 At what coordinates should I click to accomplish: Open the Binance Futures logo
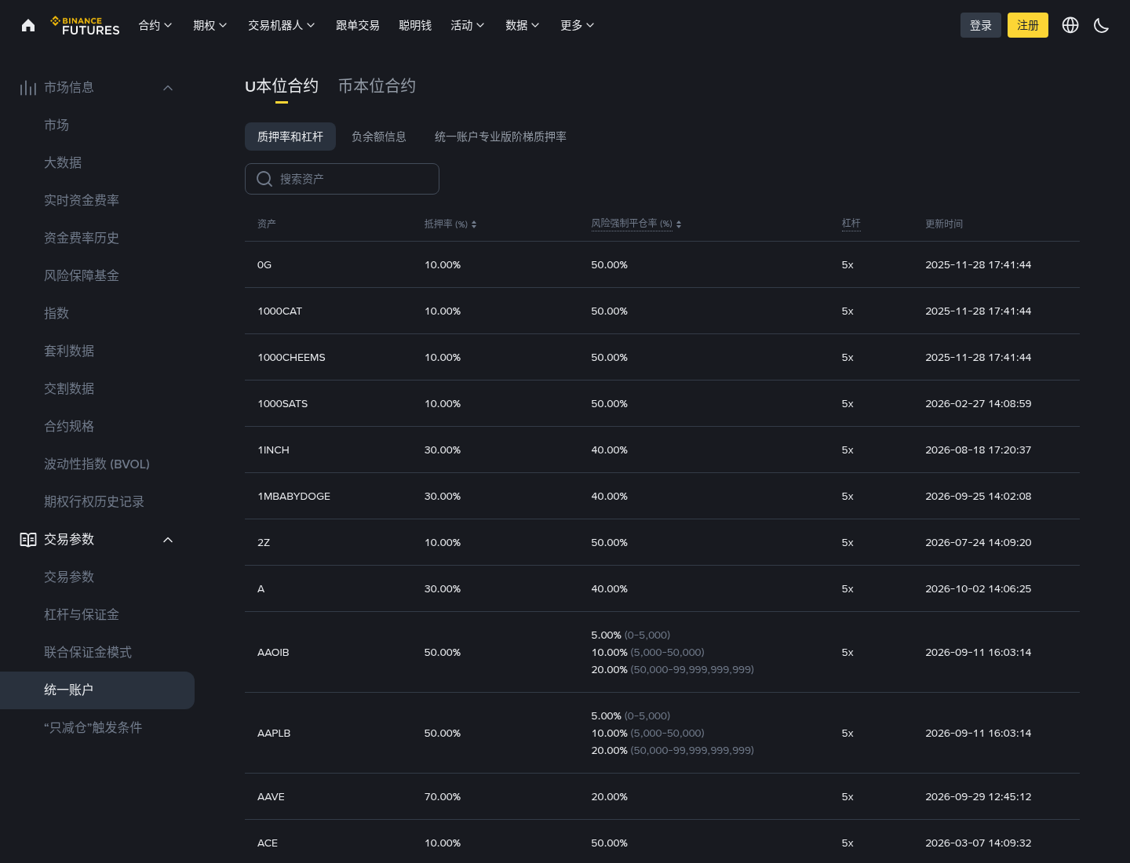85,25
